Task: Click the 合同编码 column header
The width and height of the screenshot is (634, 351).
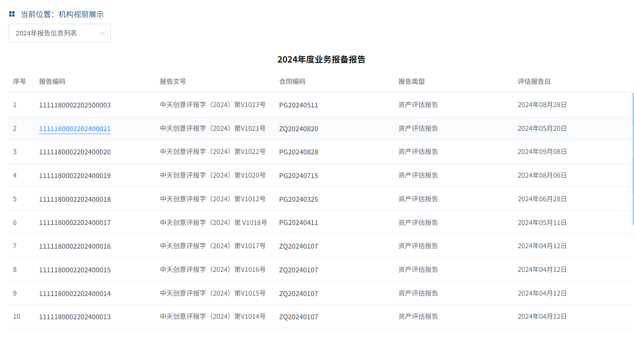Action: click(292, 81)
